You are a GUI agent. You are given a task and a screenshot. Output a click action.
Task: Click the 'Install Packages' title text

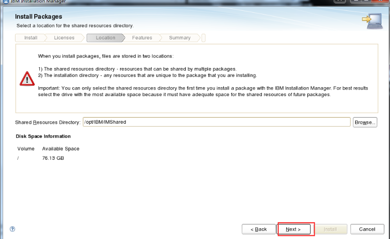click(38, 16)
